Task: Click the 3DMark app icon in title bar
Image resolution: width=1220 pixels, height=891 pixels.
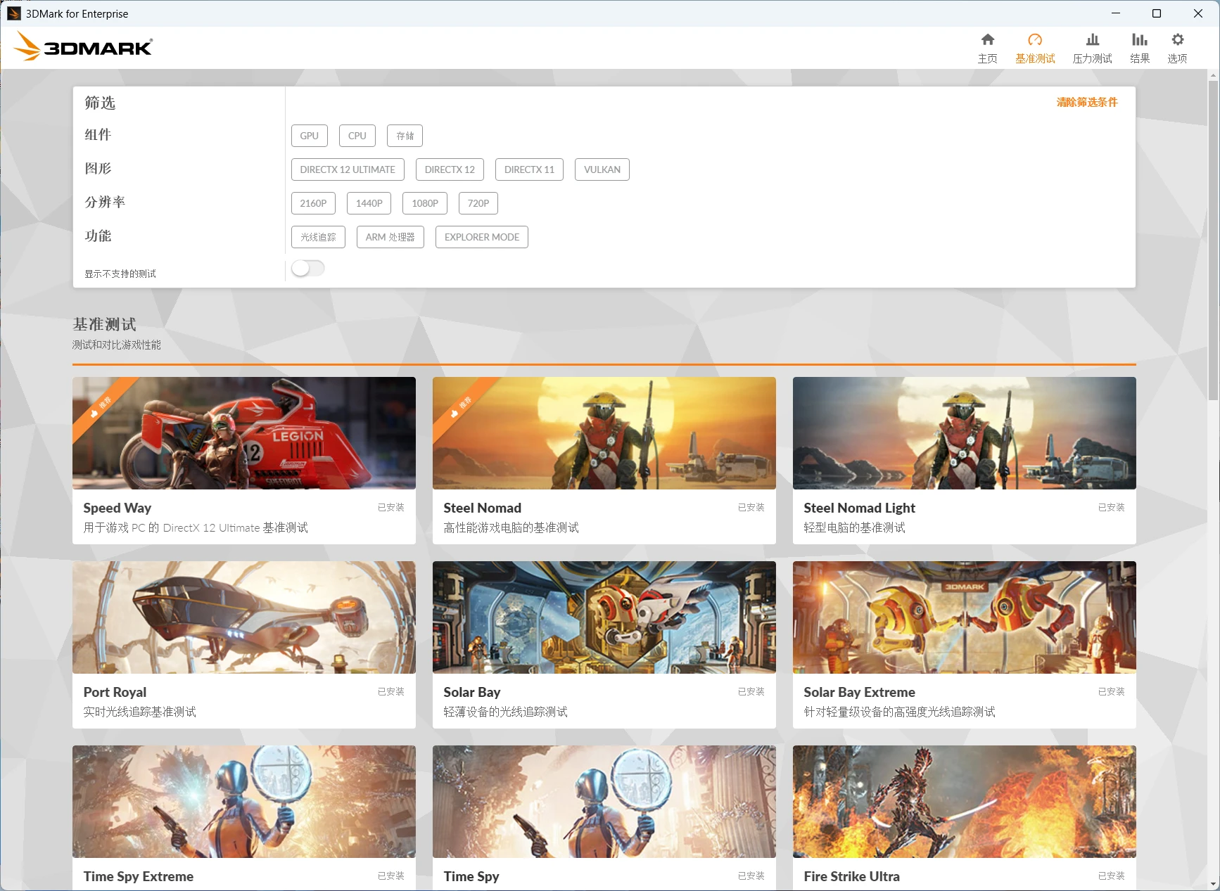Action: 13,13
